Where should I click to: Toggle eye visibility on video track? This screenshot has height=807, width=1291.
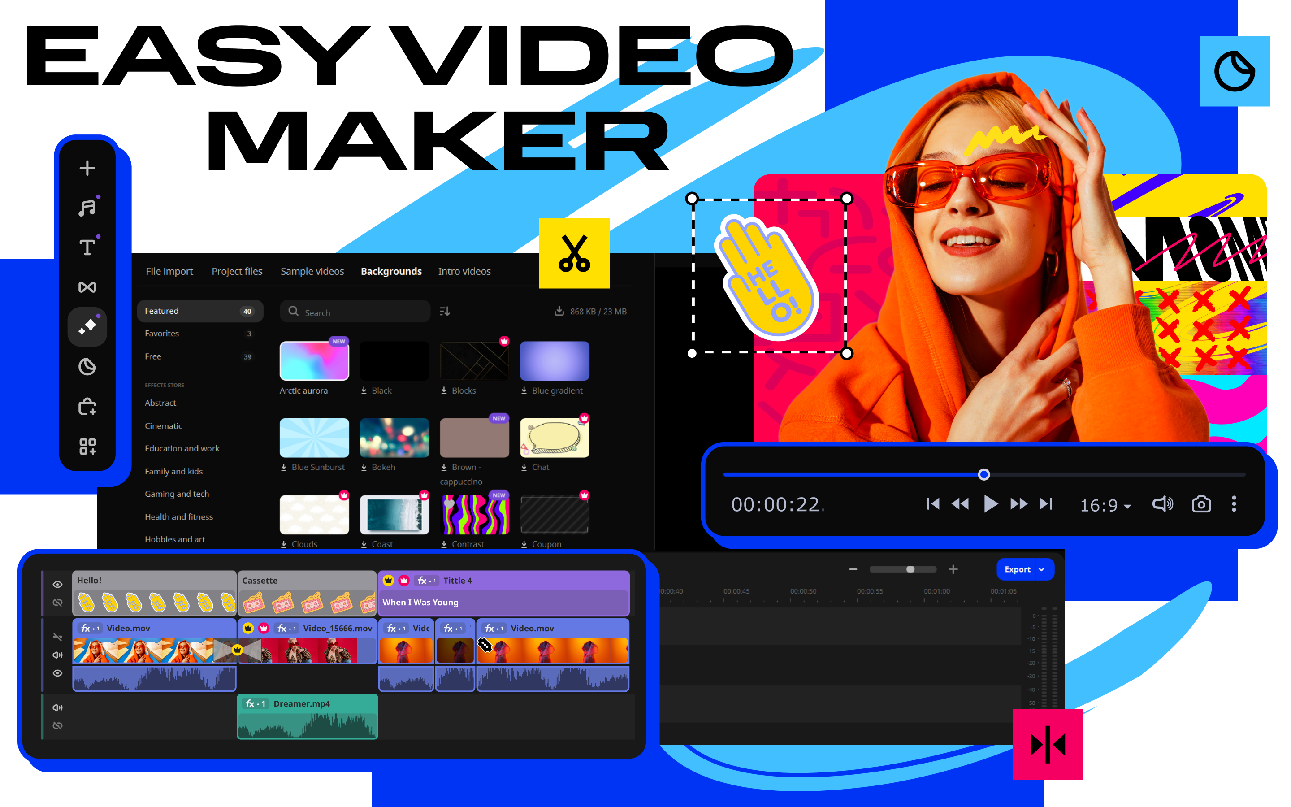click(58, 673)
